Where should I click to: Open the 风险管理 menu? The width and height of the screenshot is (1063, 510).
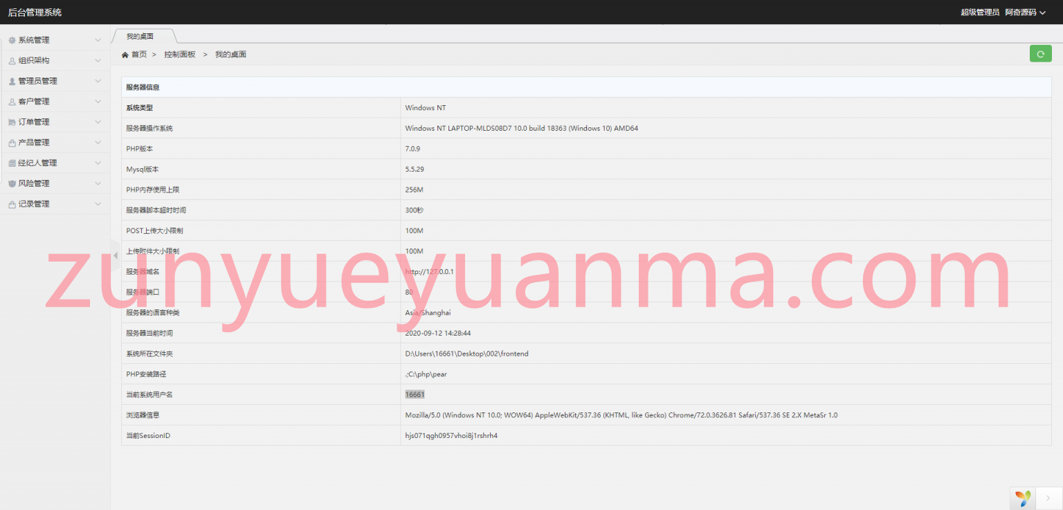click(55, 183)
